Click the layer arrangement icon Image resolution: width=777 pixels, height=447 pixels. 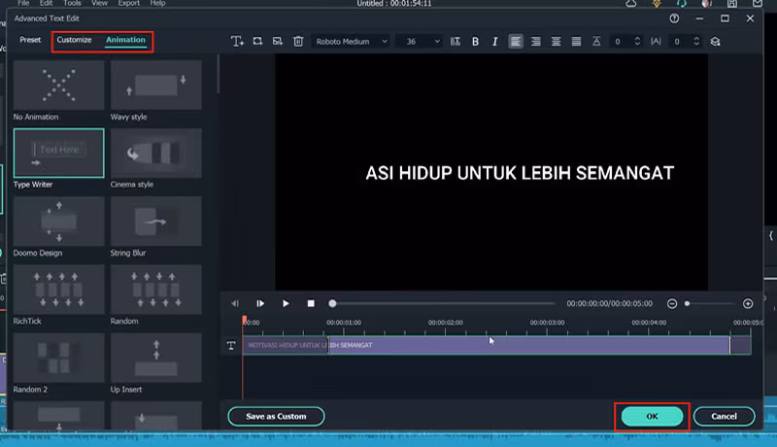(x=715, y=42)
